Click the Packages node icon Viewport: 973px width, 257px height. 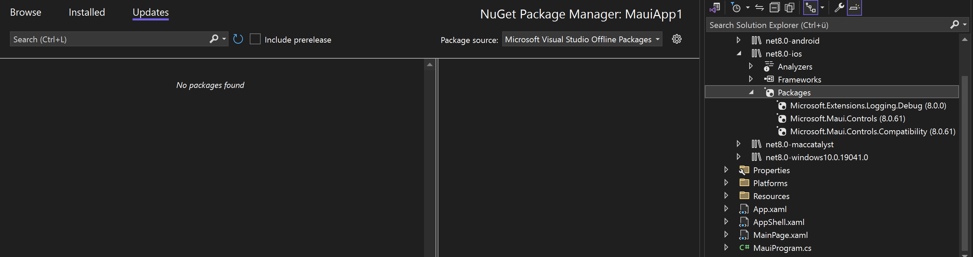click(769, 92)
